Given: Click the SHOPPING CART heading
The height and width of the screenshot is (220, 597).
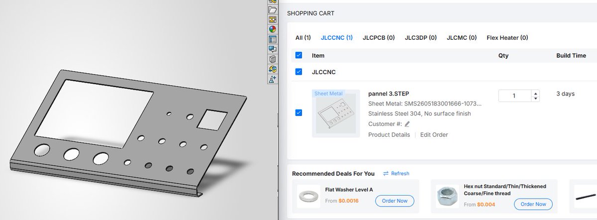Looking at the screenshot, I should click(311, 13).
